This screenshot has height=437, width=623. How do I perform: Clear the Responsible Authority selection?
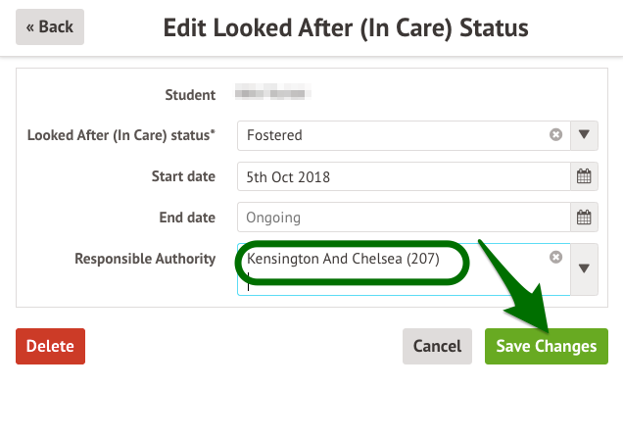pyautogui.click(x=555, y=257)
